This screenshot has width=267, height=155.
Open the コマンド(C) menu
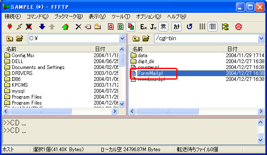[37, 17]
